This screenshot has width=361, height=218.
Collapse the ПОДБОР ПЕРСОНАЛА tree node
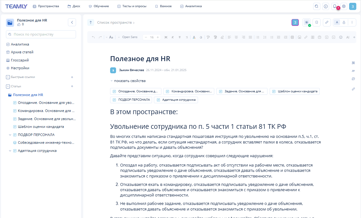(10, 135)
